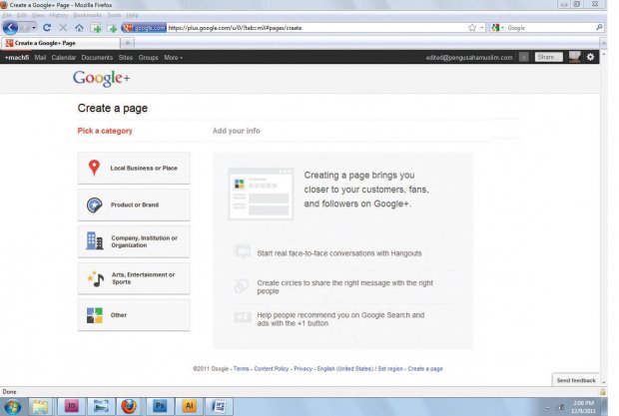Screen dimensions: 619x416
Task: Click the Share button in Google bar
Action: (x=548, y=57)
